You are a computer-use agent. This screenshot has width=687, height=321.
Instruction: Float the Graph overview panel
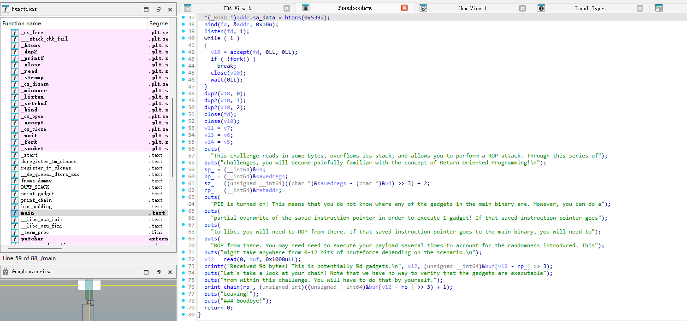[158, 272]
